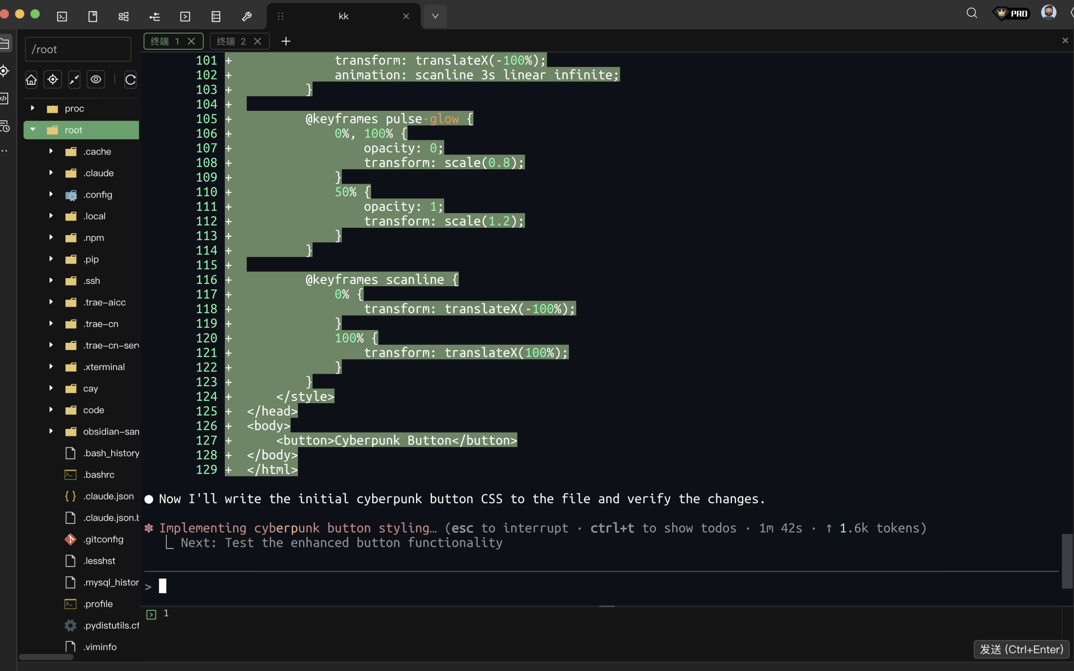Open the new terminal icon in top toolbar
This screenshot has height=671, width=1074.
point(62,16)
